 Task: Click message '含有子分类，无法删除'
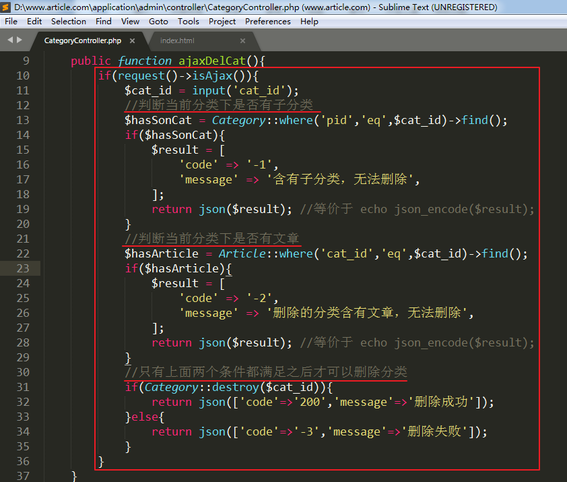tap(340, 179)
